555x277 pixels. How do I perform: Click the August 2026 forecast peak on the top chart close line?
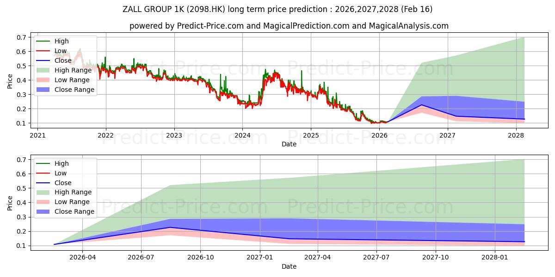(422, 105)
